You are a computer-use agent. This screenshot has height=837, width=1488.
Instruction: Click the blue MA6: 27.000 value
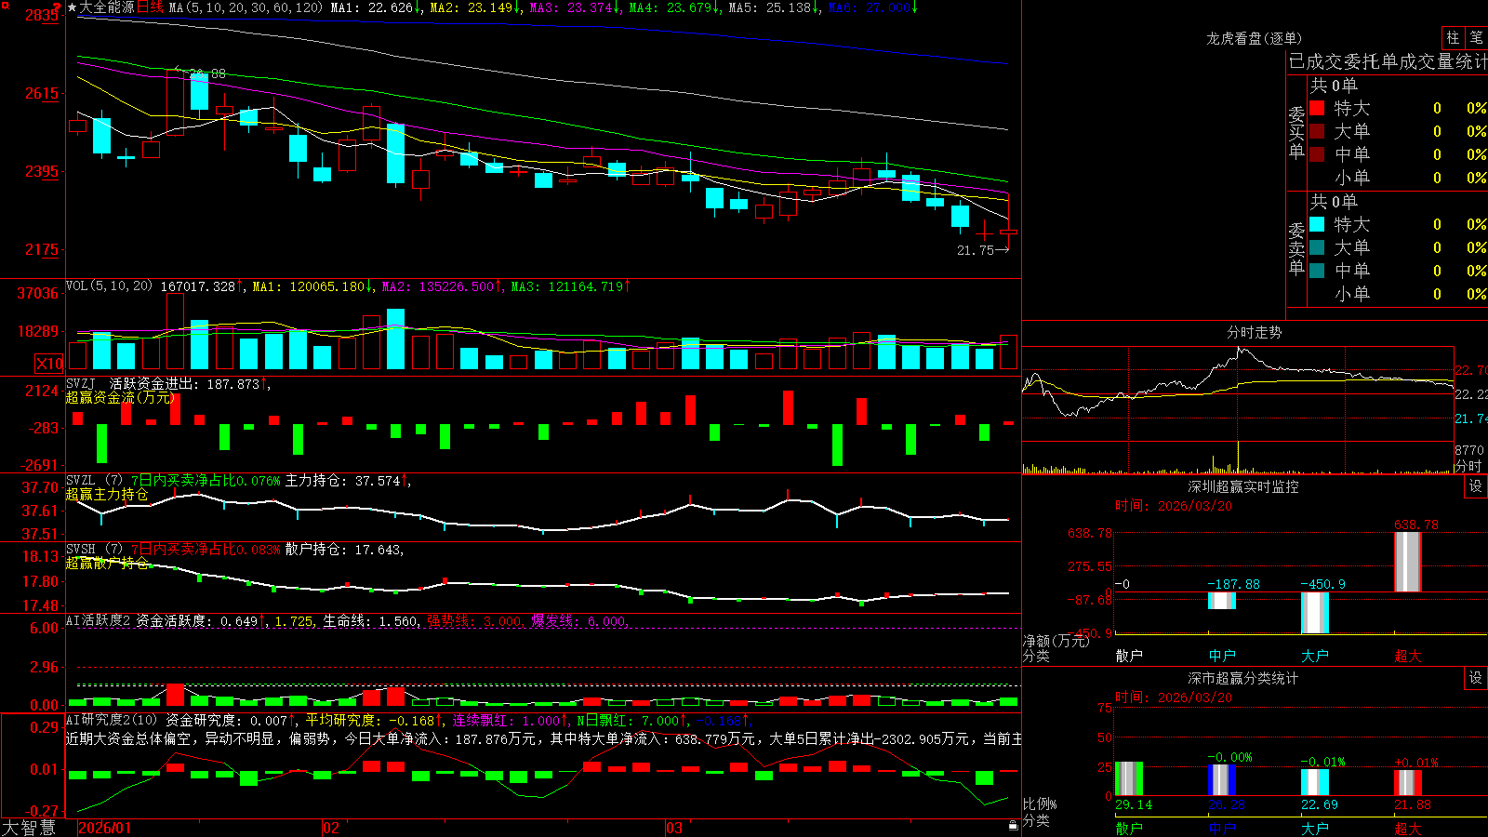tap(870, 7)
